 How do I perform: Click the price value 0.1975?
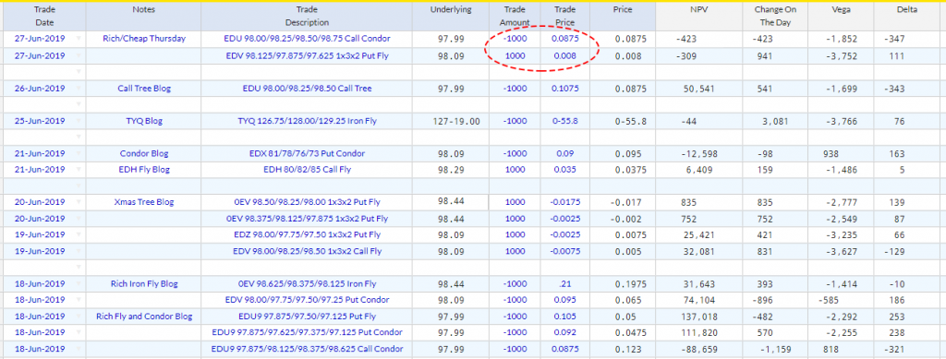point(631,283)
